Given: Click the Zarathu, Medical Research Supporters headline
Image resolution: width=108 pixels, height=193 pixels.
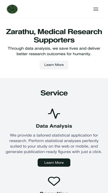Looking at the screenshot, I should click(54, 36).
